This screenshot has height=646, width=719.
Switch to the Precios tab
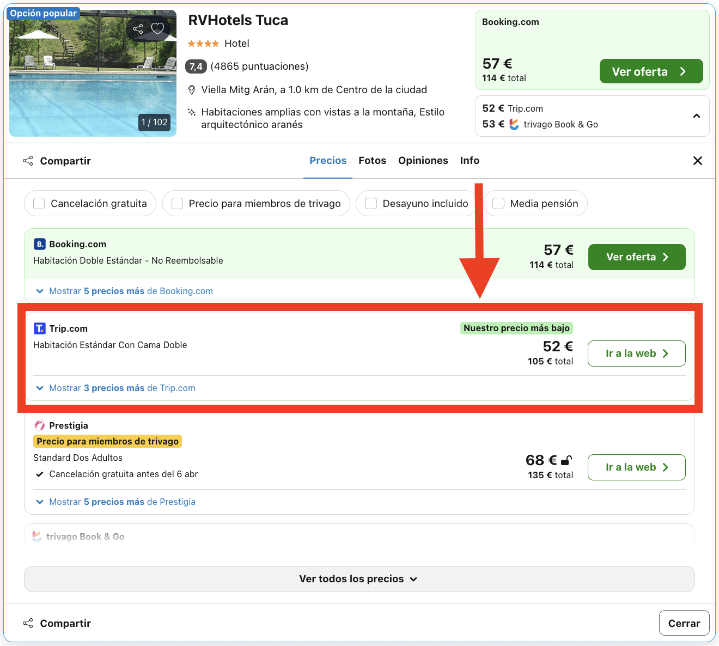coord(328,161)
